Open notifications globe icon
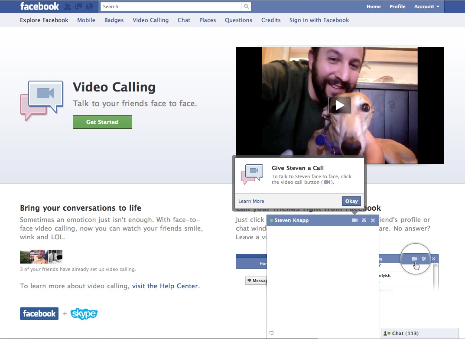Image resolution: width=465 pixels, height=339 pixels. (89, 7)
